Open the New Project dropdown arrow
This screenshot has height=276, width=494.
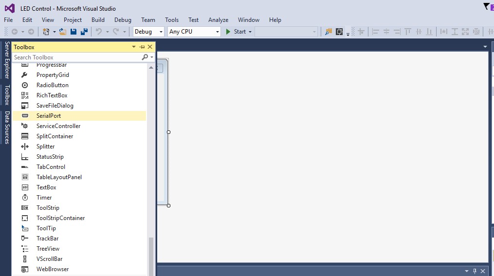point(54,32)
